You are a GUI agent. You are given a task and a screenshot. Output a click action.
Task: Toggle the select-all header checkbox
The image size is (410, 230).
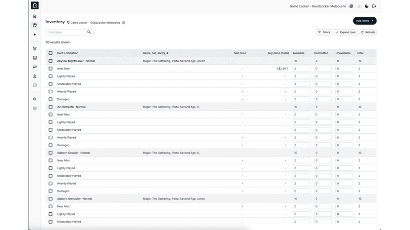[51, 53]
